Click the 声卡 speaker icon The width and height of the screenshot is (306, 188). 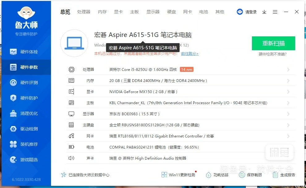[71, 158]
